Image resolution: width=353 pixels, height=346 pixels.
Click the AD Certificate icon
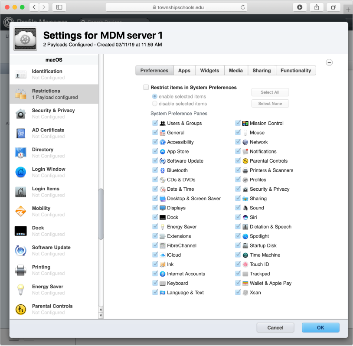[x=20, y=133]
